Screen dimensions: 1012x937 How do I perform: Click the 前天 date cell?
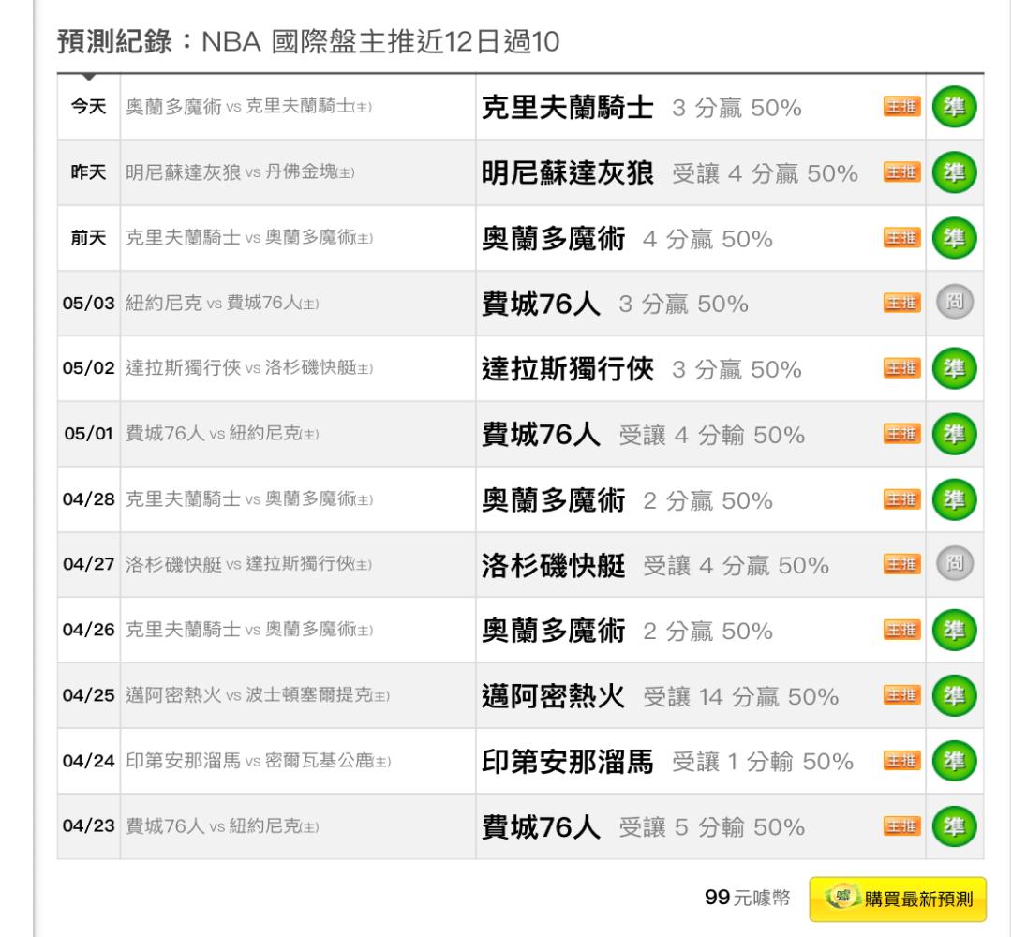(88, 238)
